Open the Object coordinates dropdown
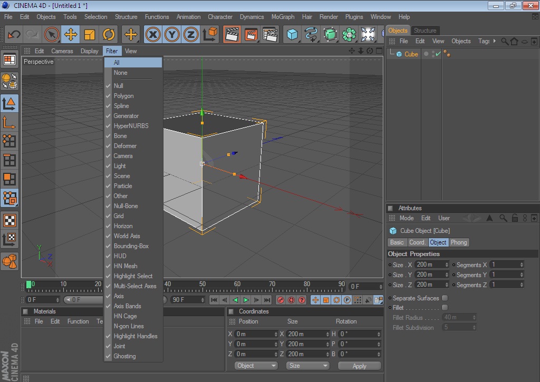 (x=256, y=366)
